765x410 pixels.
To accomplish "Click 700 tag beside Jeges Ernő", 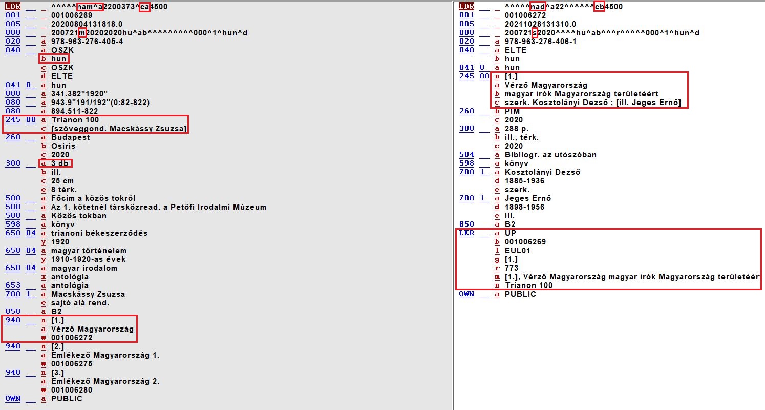I will coord(466,198).
